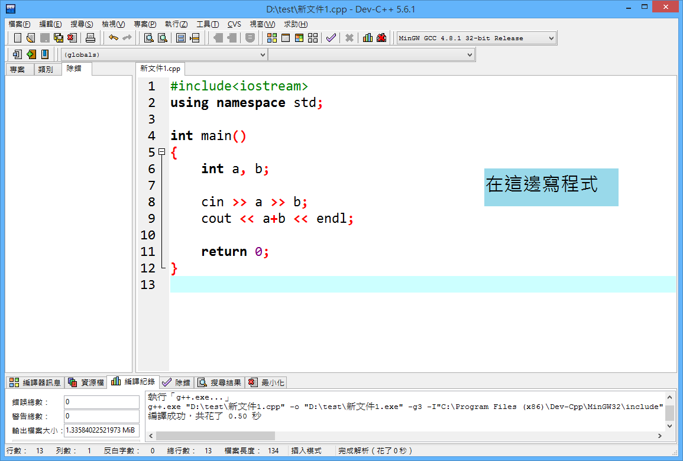The width and height of the screenshot is (683, 461).
Task: Click the Save All icon
Action: pyautogui.click(x=59, y=38)
